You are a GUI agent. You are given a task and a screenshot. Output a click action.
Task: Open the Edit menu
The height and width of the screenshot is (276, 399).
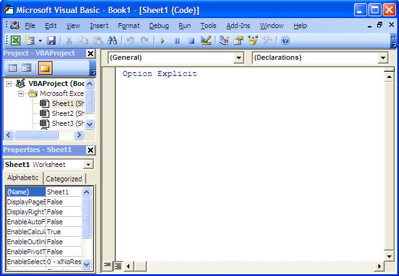click(51, 26)
